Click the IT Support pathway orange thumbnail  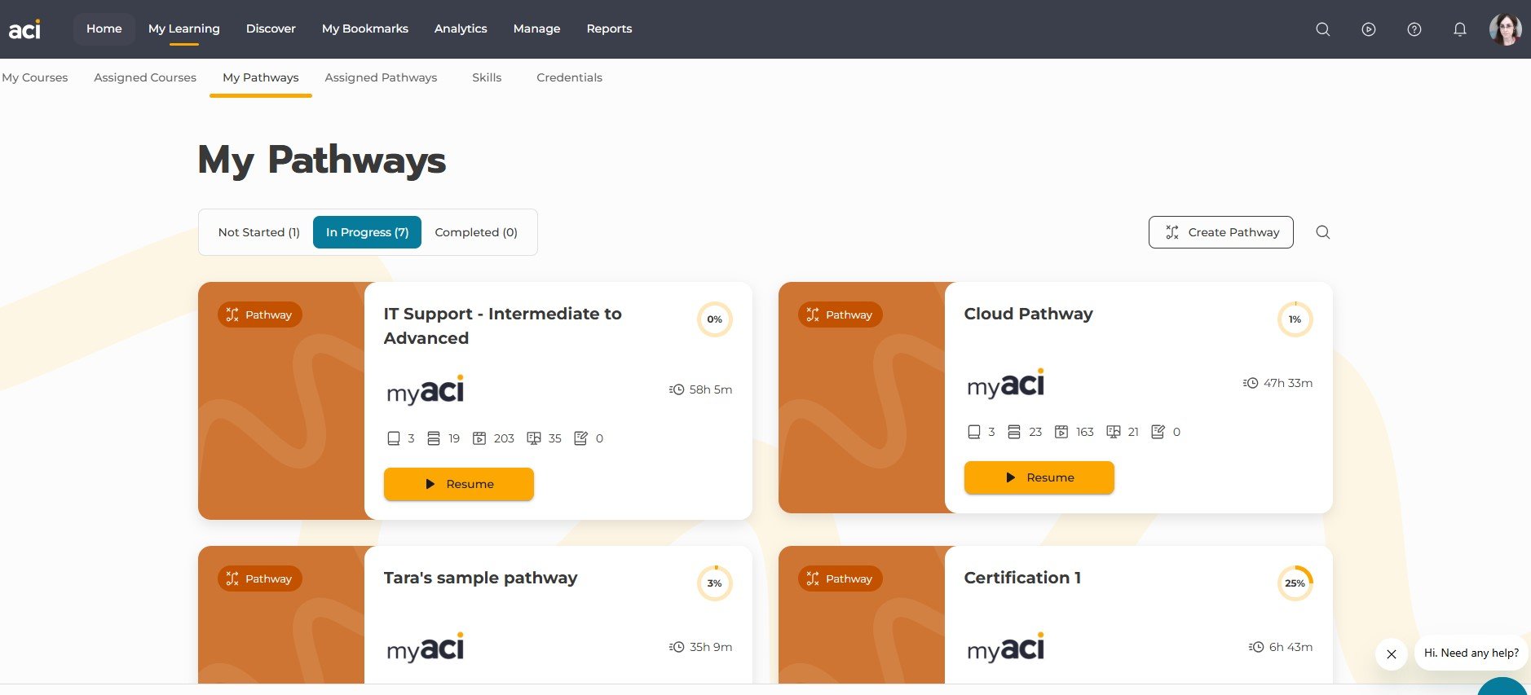click(x=281, y=401)
